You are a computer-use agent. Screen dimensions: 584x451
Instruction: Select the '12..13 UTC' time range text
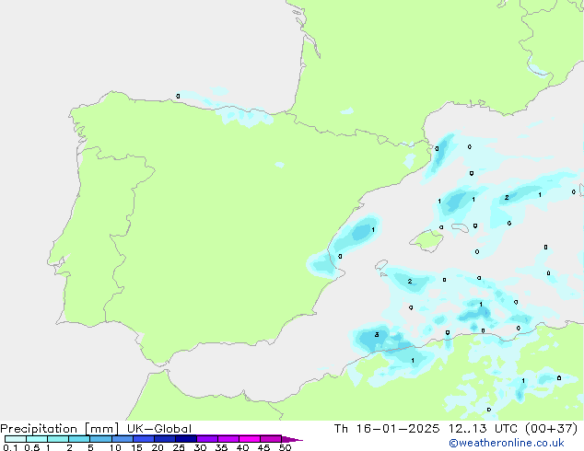[x=483, y=429]
